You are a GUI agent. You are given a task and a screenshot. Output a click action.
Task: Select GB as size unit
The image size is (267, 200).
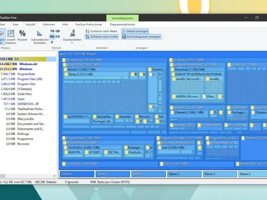[57, 31]
